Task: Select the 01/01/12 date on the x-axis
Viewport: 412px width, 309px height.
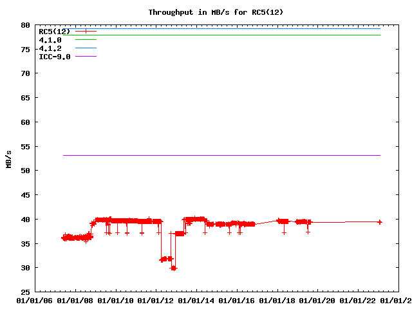Action: pyautogui.click(x=156, y=300)
